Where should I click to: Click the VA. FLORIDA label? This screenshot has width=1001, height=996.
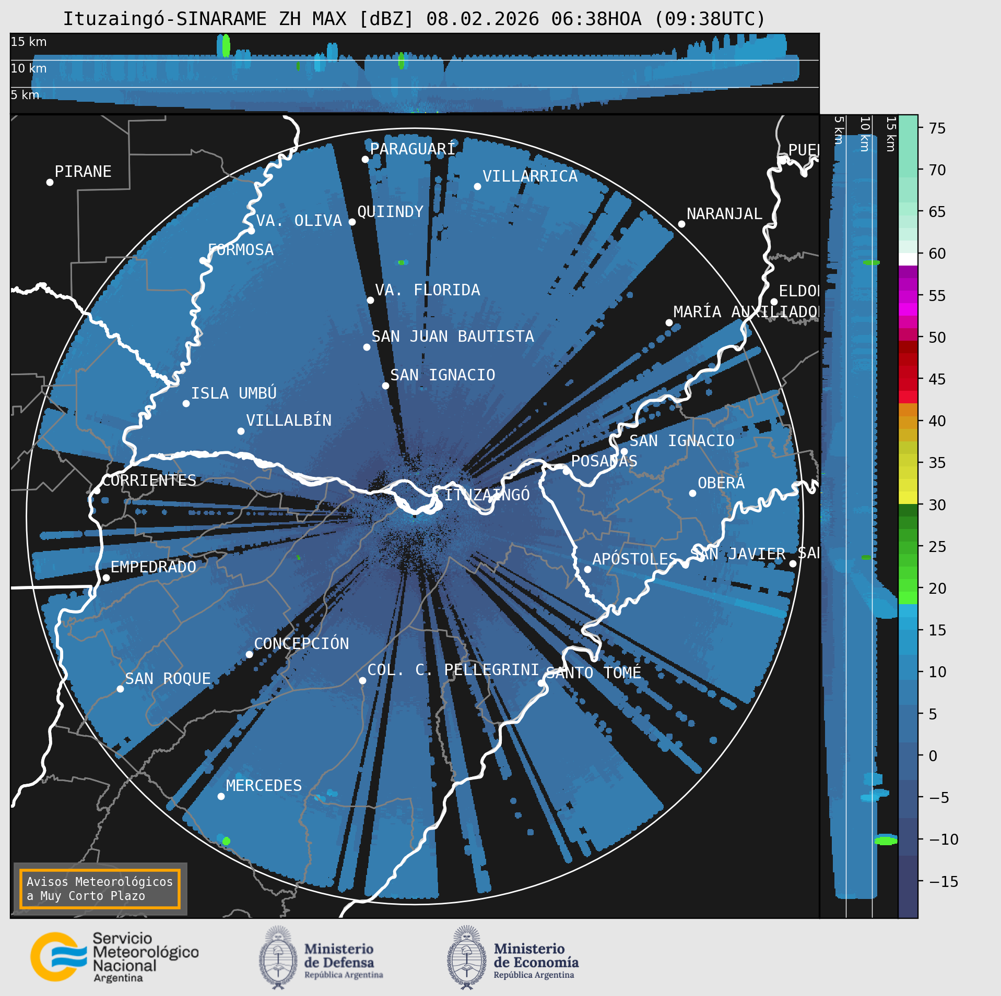coord(428,290)
